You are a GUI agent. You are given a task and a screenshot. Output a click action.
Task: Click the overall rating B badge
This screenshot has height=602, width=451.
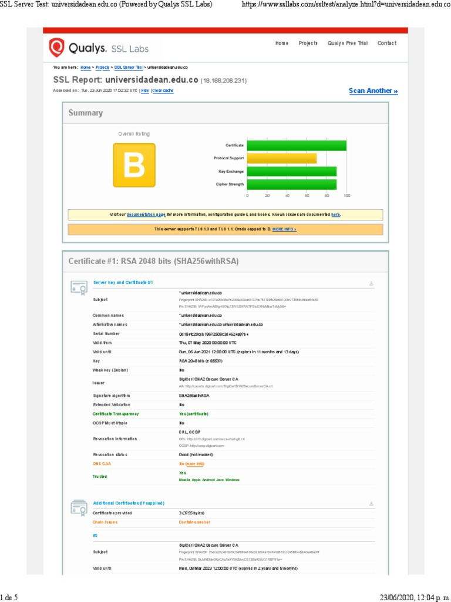click(x=134, y=165)
